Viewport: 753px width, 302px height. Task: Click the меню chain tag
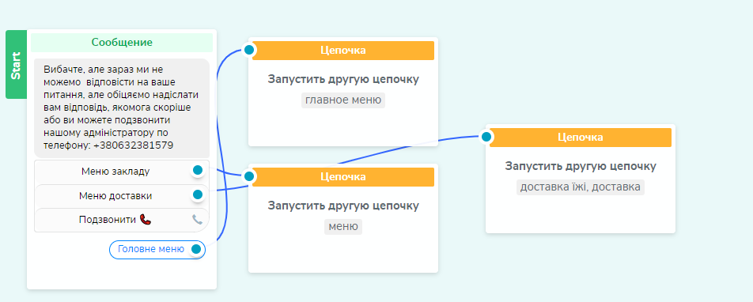tap(343, 227)
